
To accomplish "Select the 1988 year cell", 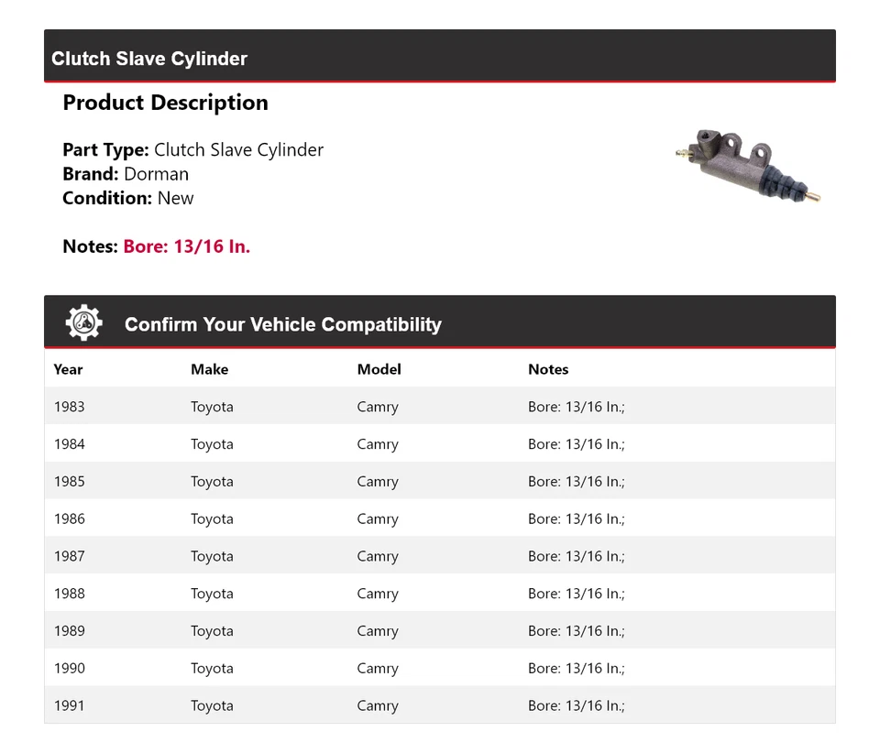I will point(70,594).
